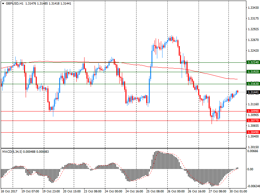Click the 27 Oct 08:00 time label
The image size is (260, 195).
217,191
